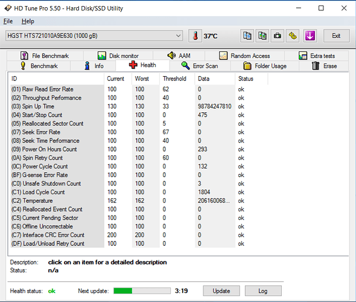Click the HD Tune Pro title bar icon
Image resolution: width=356 pixels, height=302 pixels.
click(8, 8)
